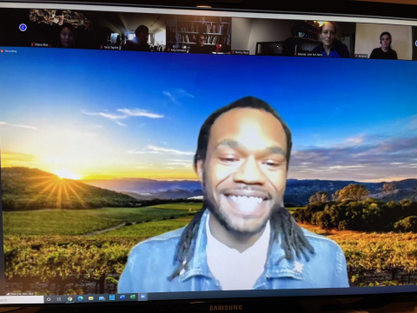Select the second participant's dim room thumbnail
This screenshot has width=417, height=313.
[x=132, y=33]
